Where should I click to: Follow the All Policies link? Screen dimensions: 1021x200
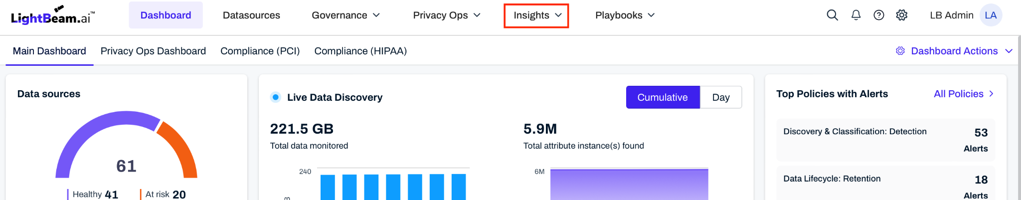point(963,94)
